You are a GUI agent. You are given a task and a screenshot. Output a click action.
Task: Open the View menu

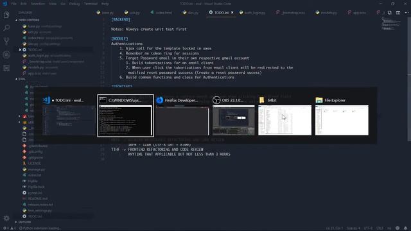point(53,4)
